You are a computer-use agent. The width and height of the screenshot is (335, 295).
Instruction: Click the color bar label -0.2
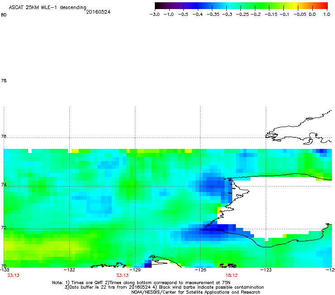pyautogui.click(x=255, y=15)
